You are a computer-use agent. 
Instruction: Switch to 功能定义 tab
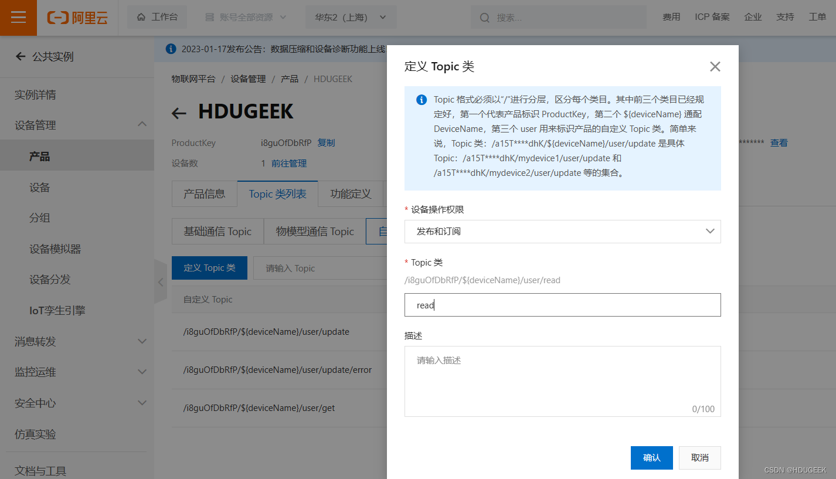pyautogui.click(x=351, y=193)
